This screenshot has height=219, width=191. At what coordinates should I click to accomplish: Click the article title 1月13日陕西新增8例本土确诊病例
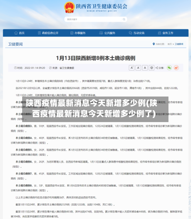point(95,58)
